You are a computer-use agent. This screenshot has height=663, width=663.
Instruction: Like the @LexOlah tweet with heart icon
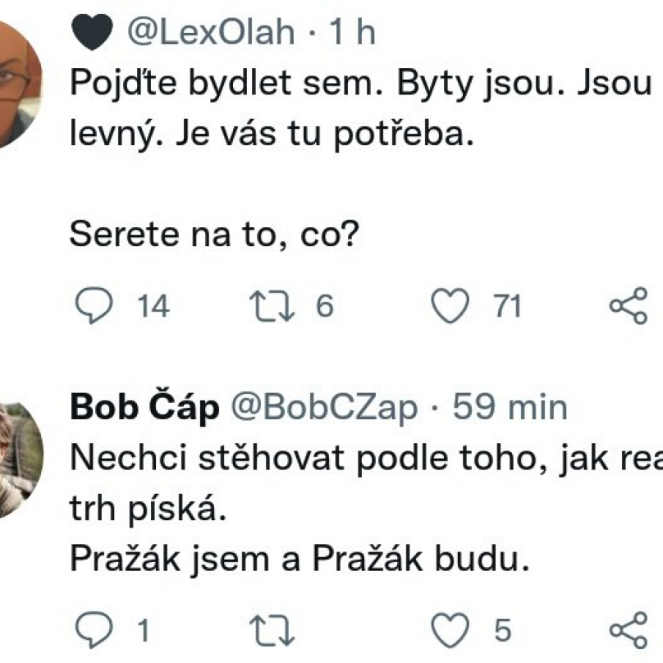[x=449, y=306]
